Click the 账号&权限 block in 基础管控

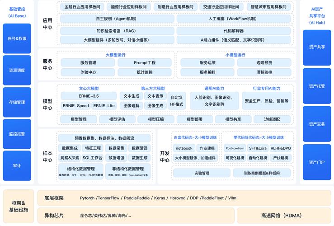(17, 38)
